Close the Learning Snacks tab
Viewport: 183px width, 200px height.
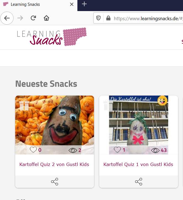(x=72, y=4)
